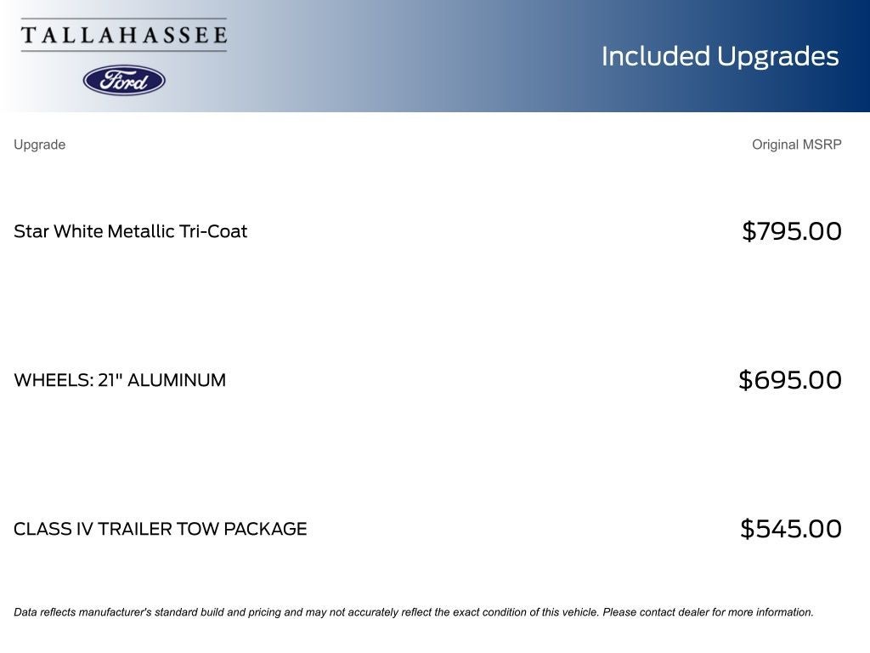Click the Ford blue oval logo
Viewport: 870px width, 653px height.
point(124,81)
